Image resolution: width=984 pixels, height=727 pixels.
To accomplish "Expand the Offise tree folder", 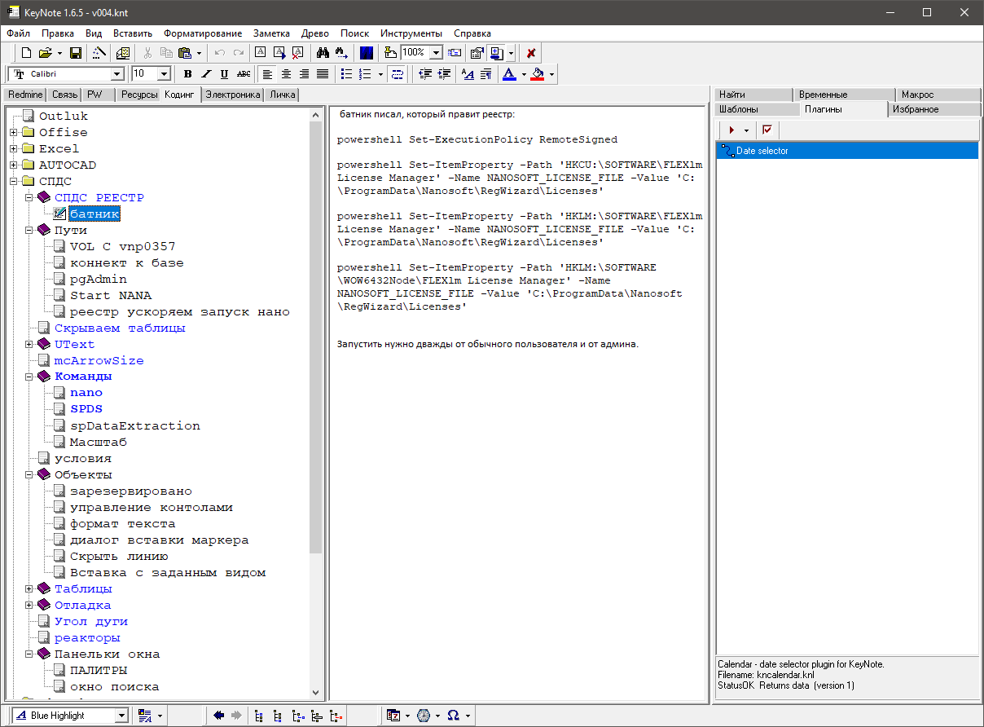I will coord(13,132).
